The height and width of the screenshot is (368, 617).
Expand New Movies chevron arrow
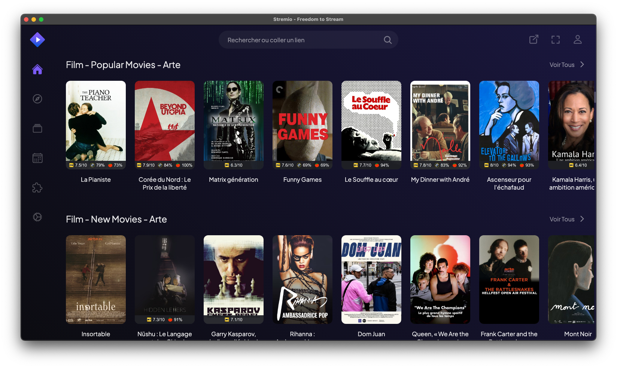tap(582, 219)
